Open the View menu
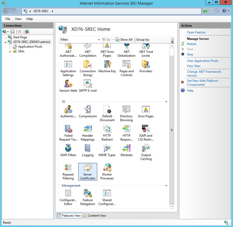The image size is (233, 227). [18, 19]
